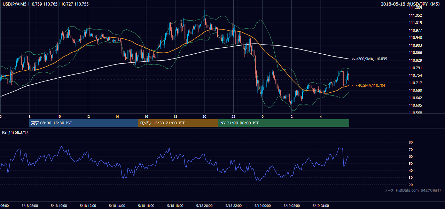Click price axis value 111.015

(x=416, y=23)
